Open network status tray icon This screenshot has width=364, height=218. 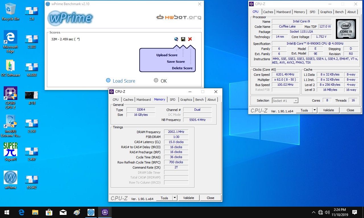click(x=320, y=212)
